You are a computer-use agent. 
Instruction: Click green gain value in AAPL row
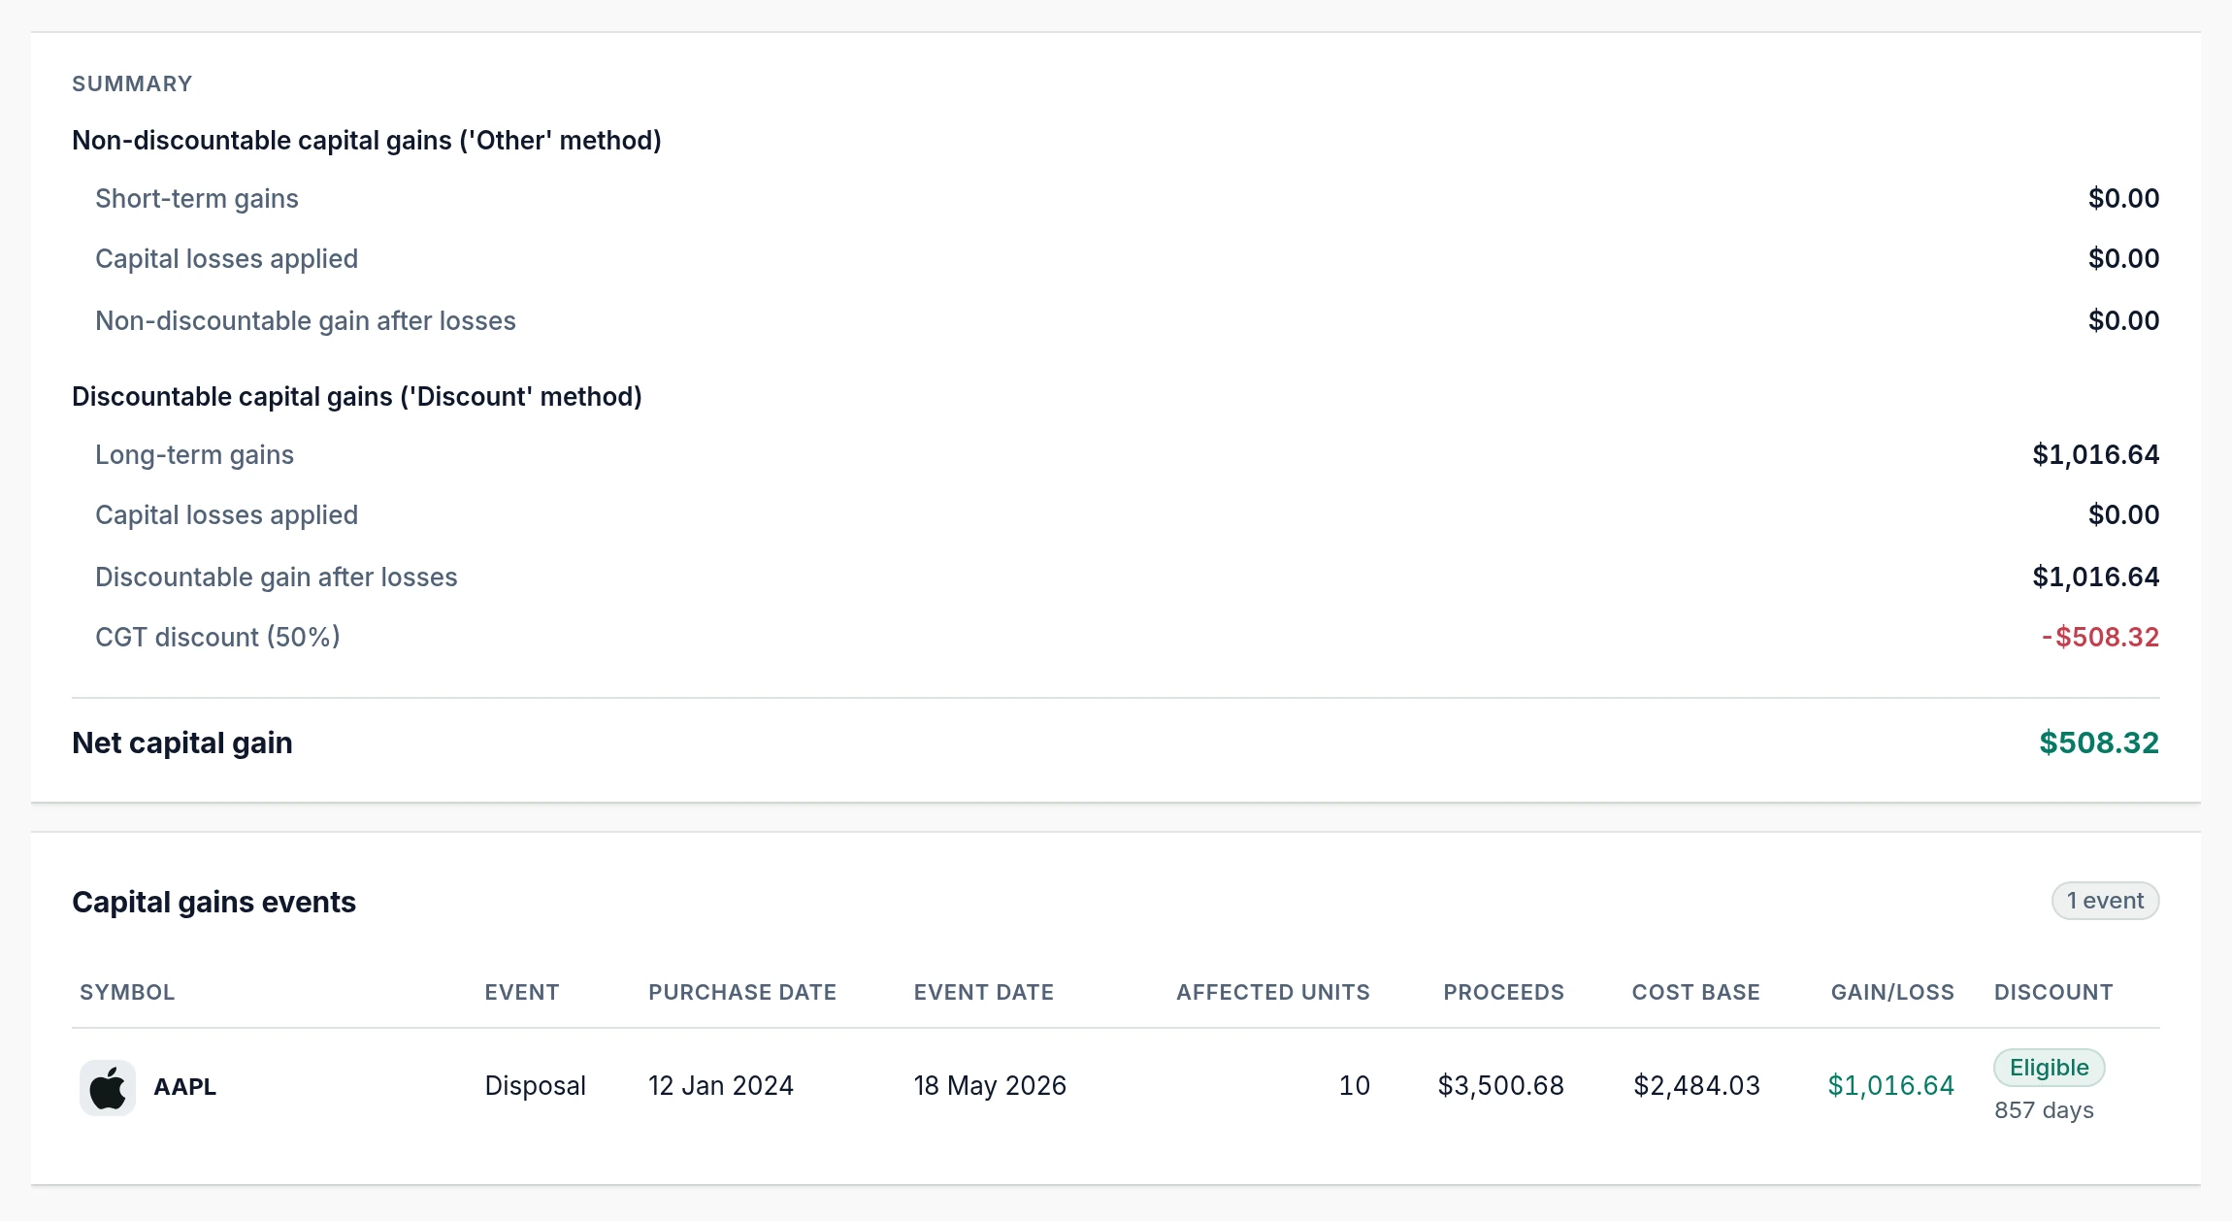point(1891,1086)
